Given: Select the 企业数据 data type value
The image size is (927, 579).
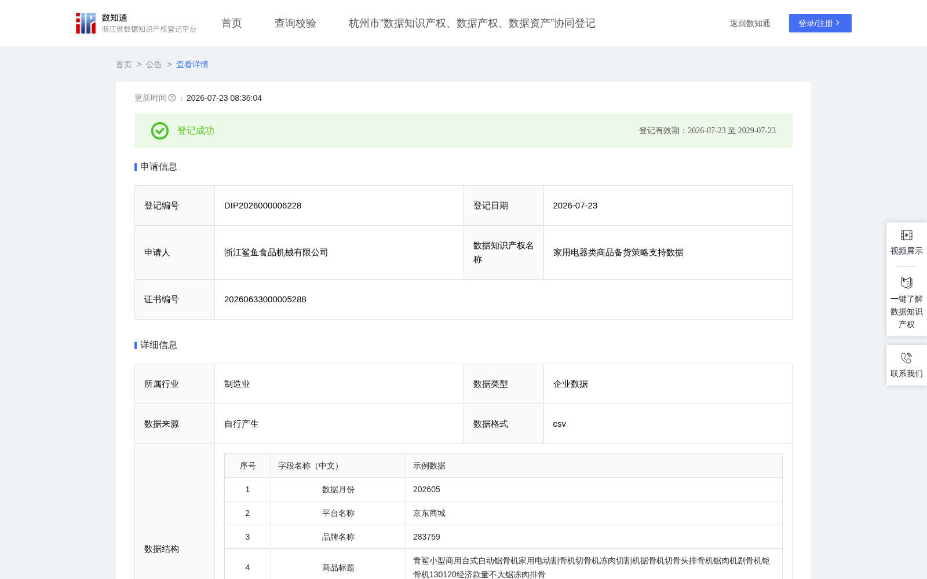Looking at the screenshot, I should tap(571, 384).
